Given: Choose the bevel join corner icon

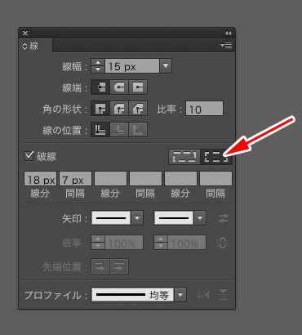Looking at the screenshot, I should tap(138, 109).
